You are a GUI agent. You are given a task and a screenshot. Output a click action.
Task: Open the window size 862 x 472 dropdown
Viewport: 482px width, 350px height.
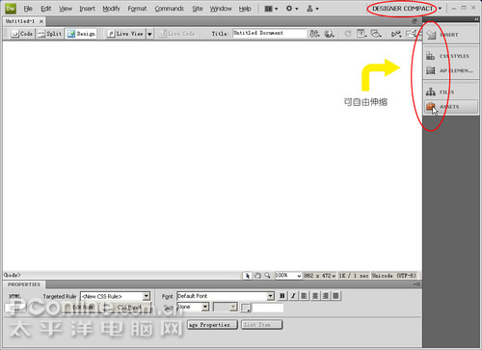pyautogui.click(x=320, y=276)
